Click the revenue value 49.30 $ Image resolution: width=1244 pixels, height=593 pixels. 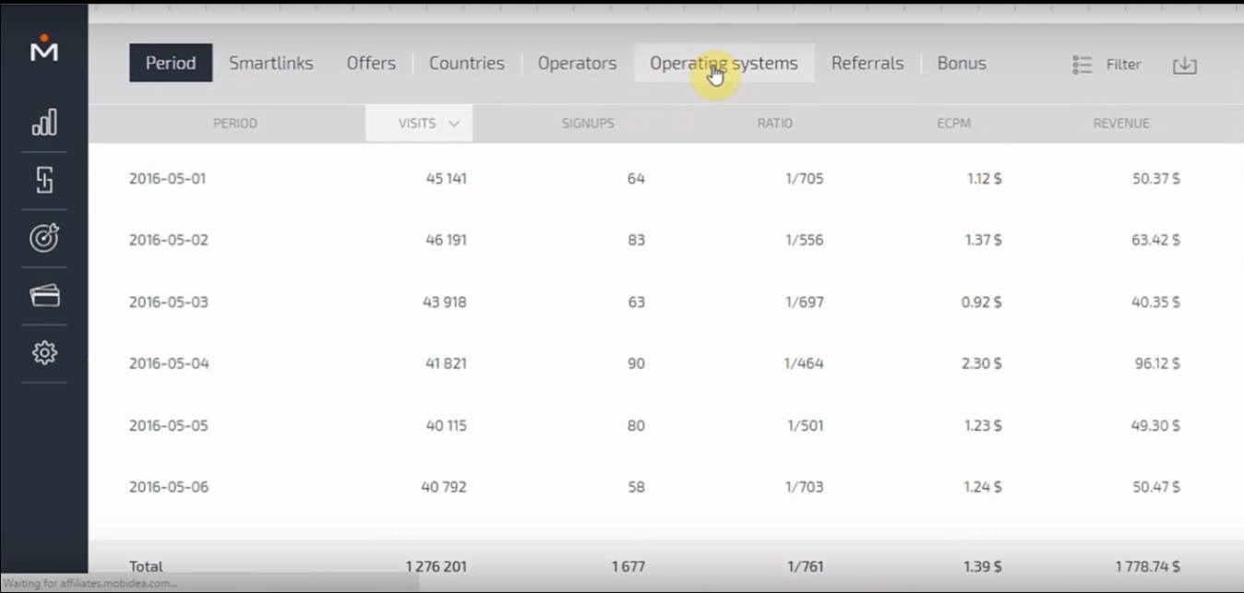click(x=1156, y=425)
